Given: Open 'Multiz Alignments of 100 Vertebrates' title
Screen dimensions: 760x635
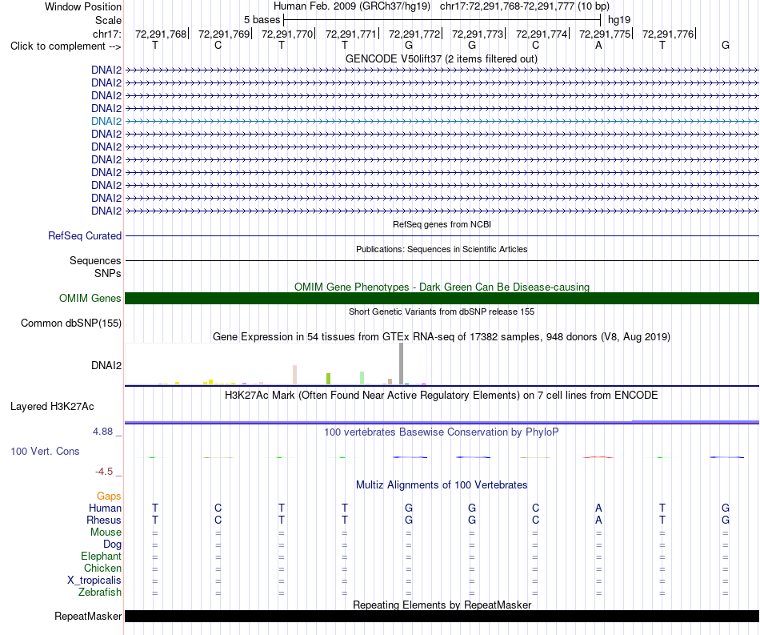Looking at the screenshot, I should [x=442, y=485].
